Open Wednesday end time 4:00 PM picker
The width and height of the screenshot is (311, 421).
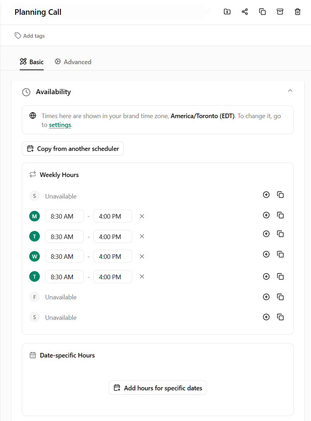tap(113, 256)
